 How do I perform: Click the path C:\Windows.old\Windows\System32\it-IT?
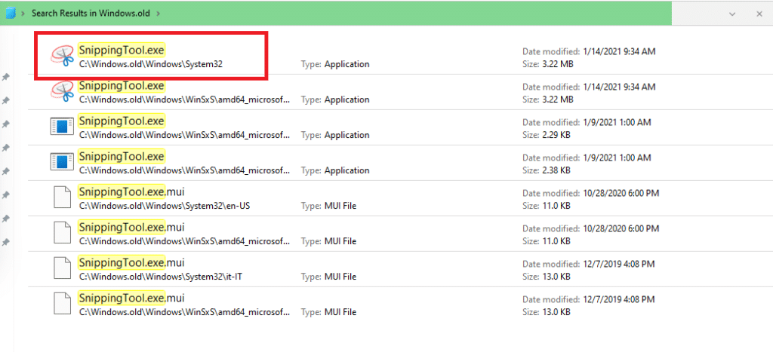point(161,277)
